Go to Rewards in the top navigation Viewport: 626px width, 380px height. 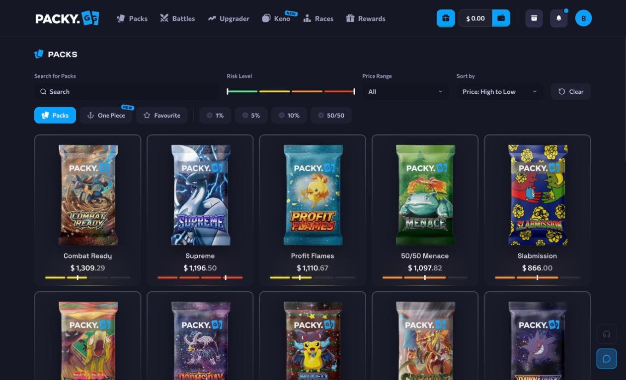coord(366,18)
